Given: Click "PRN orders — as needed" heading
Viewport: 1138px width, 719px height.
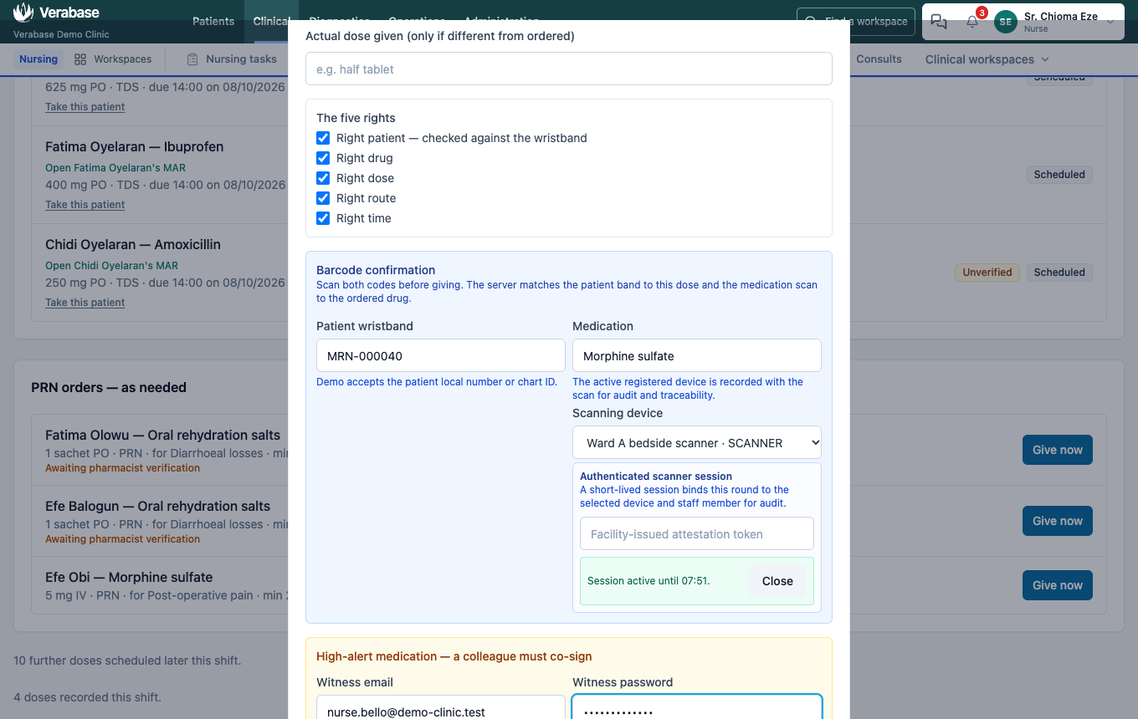Looking at the screenshot, I should 109,388.
